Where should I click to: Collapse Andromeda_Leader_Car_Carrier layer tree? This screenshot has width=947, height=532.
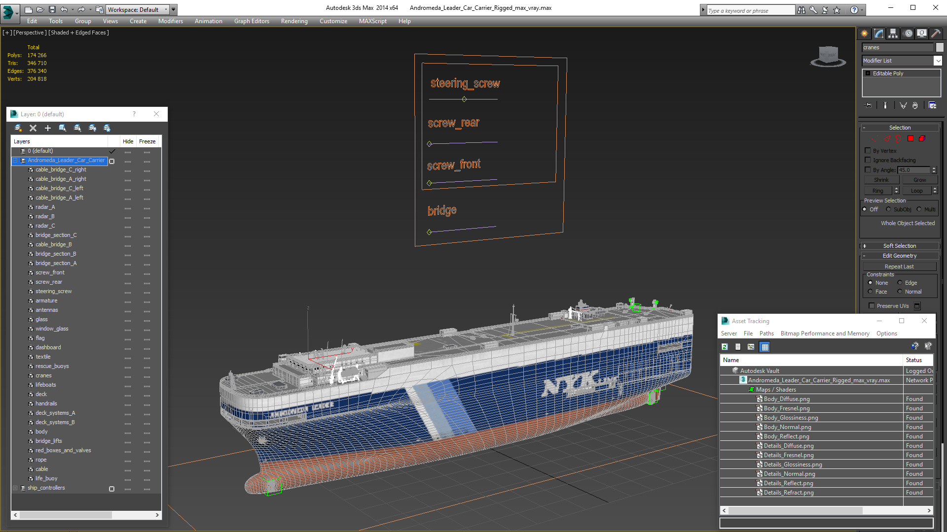[15, 161]
